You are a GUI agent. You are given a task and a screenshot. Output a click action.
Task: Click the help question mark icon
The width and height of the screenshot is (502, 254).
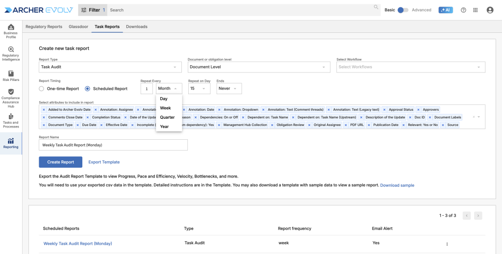pos(463,10)
